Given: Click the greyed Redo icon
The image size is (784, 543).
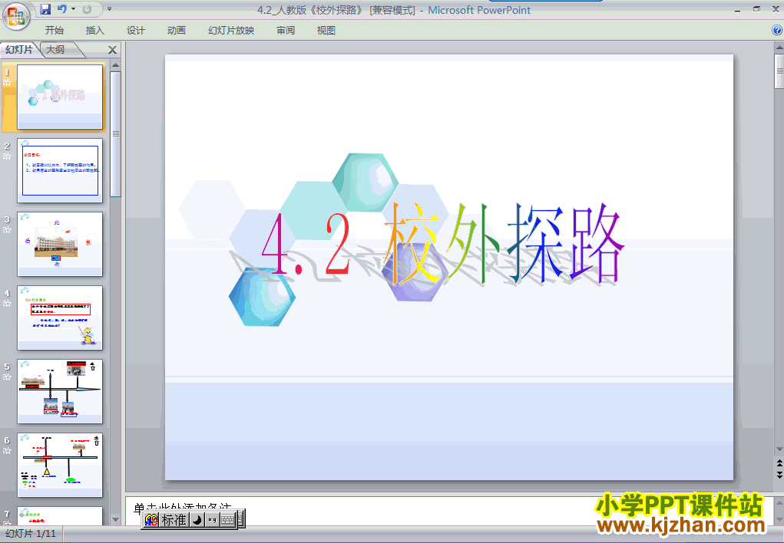Looking at the screenshot, I should (87, 9).
